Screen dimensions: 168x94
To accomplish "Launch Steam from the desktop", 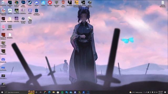I will [30, 3].
